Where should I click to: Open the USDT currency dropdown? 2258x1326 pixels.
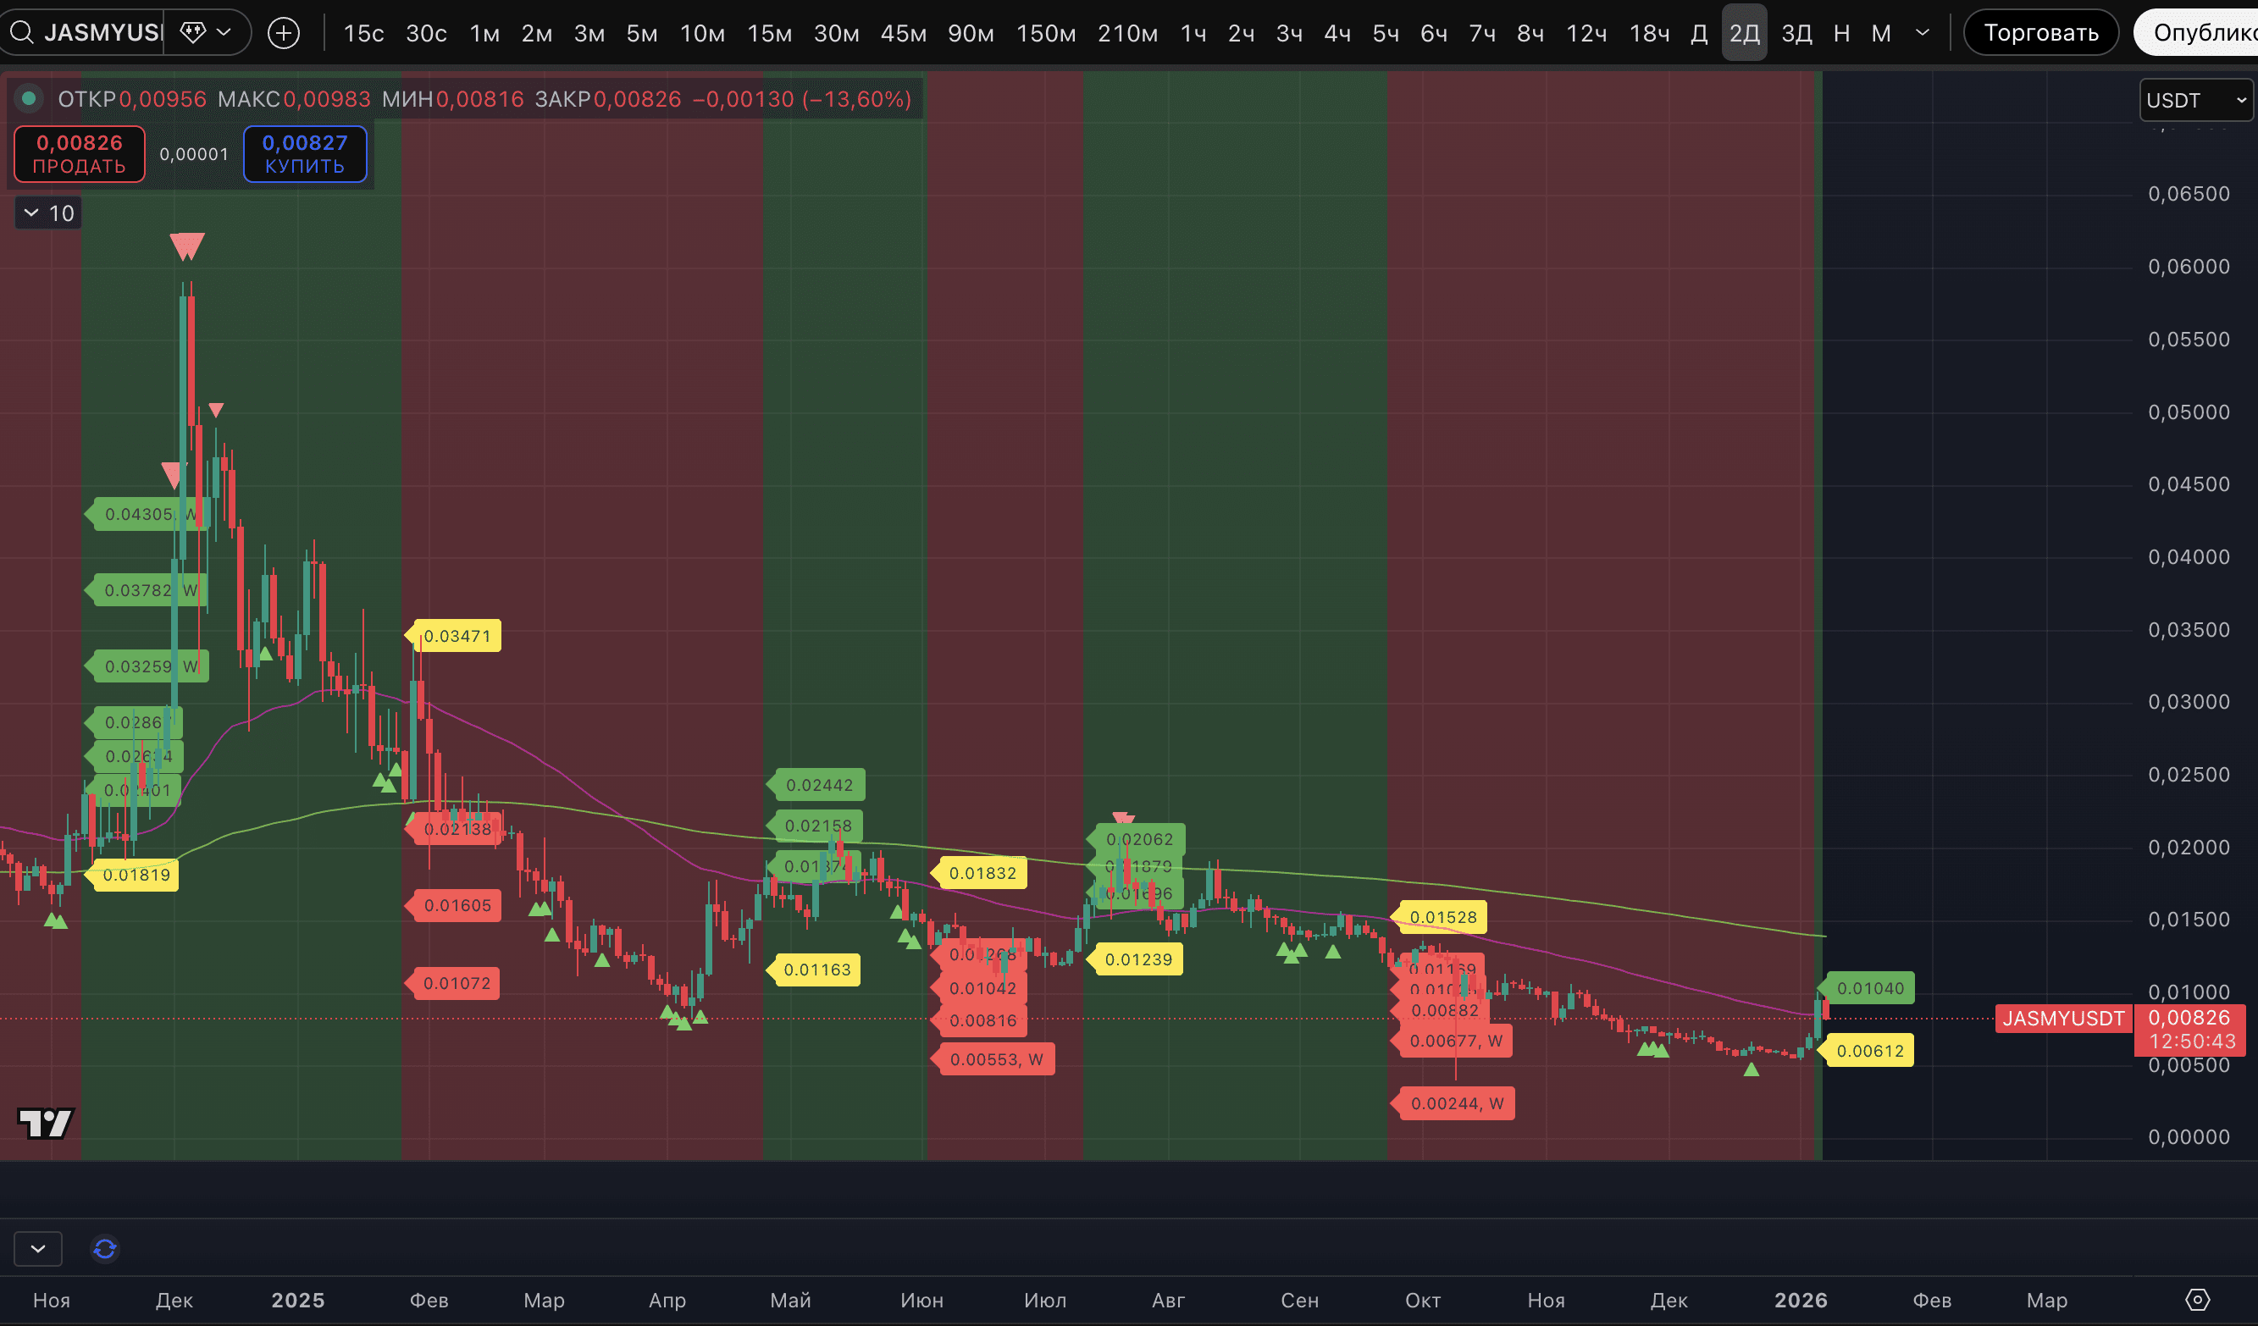pyautogui.click(x=2194, y=101)
